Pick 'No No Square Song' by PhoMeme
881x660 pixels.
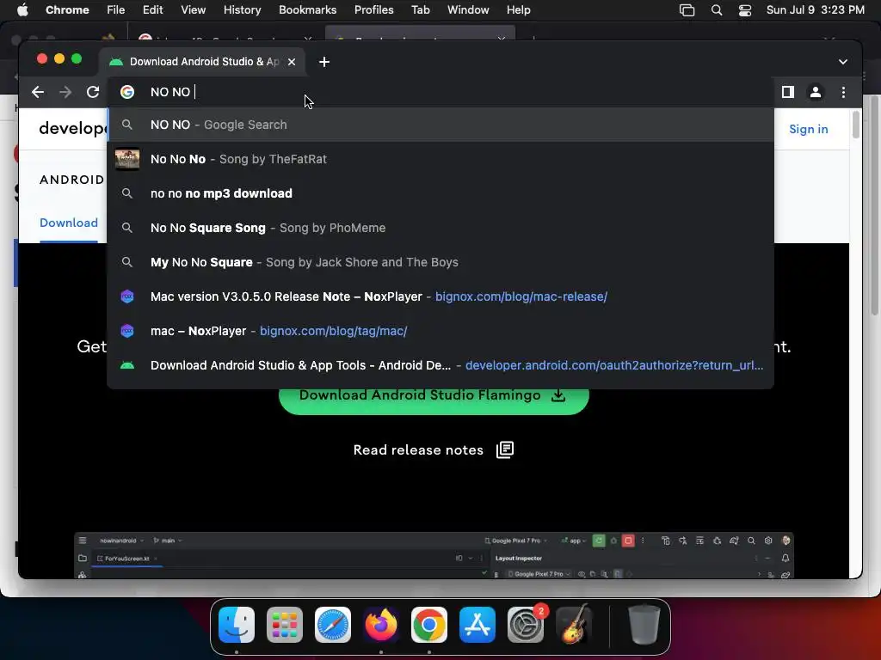pyautogui.click(x=441, y=228)
